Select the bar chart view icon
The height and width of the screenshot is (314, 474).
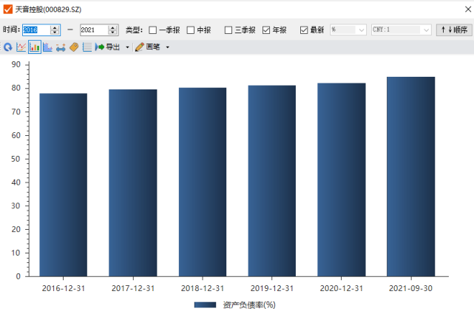[x=35, y=47]
